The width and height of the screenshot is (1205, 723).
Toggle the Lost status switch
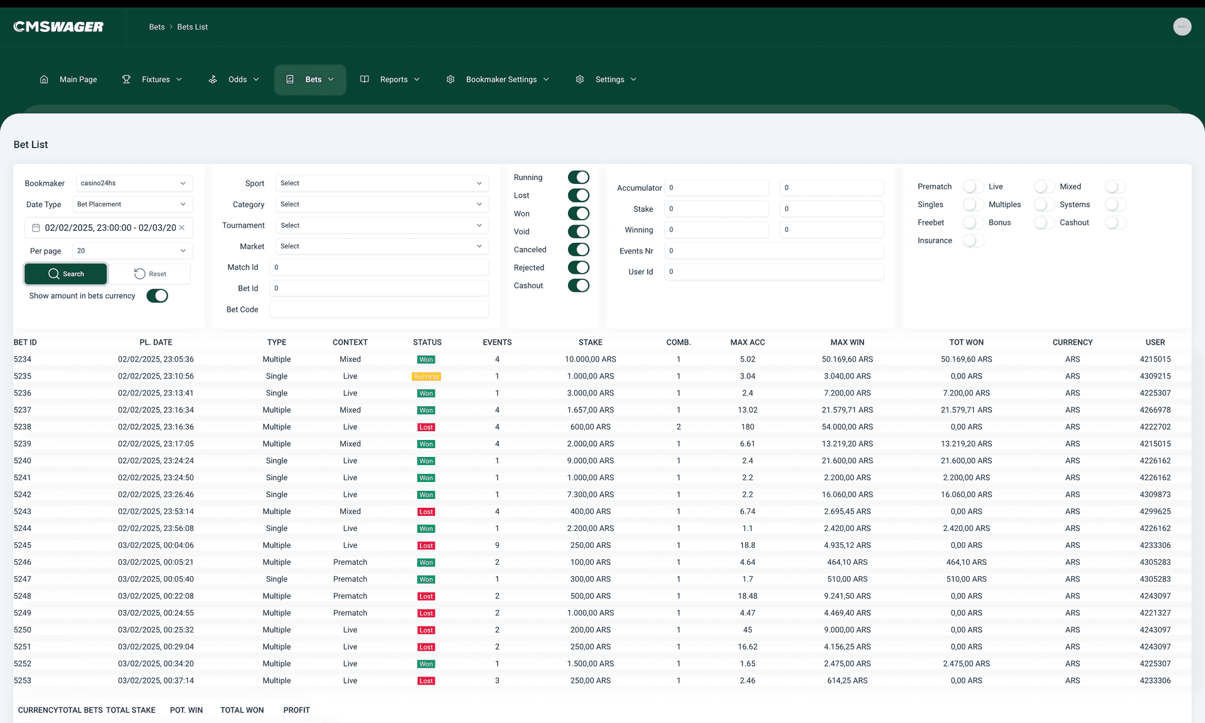579,196
